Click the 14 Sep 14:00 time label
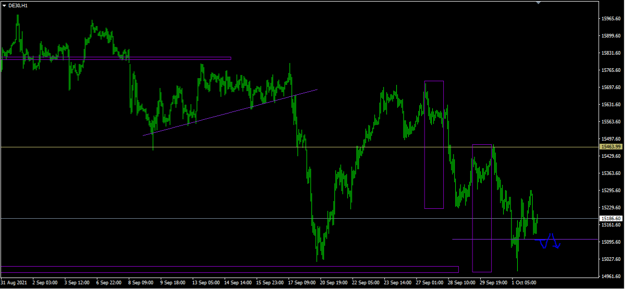 [x=238, y=283]
